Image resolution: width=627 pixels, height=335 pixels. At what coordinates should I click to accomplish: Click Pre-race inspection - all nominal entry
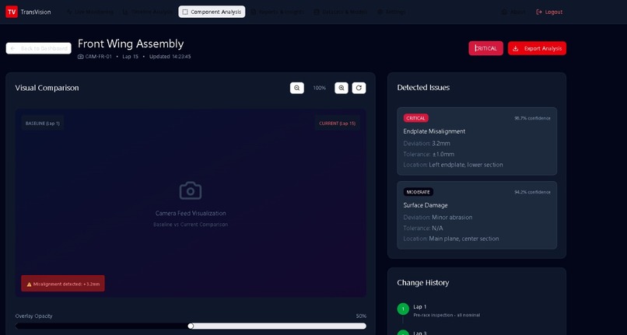[x=447, y=315]
